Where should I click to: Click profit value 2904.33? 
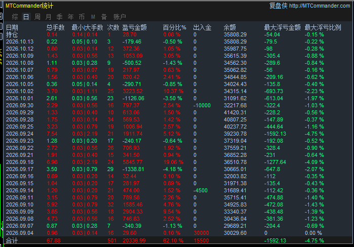point(133,212)
